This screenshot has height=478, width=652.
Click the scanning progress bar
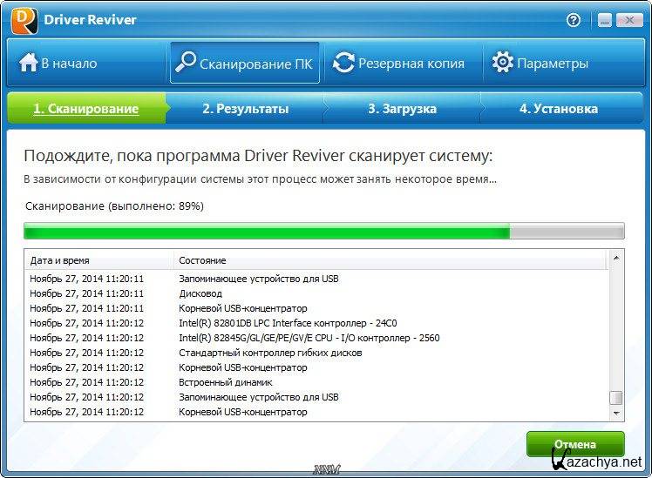[323, 232]
